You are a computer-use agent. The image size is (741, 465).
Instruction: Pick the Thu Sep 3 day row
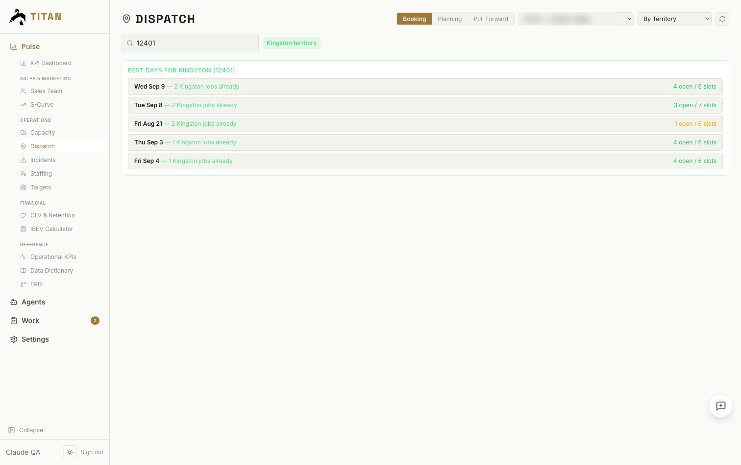[x=425, y=142]
